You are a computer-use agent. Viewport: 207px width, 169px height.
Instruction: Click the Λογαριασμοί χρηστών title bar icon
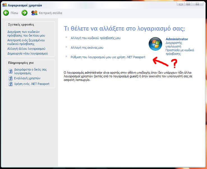[4, 5]
